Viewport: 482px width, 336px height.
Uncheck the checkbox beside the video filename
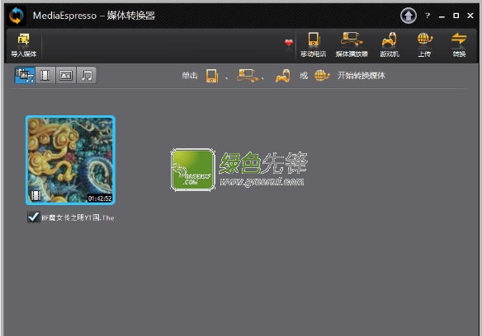click(33, 217)
